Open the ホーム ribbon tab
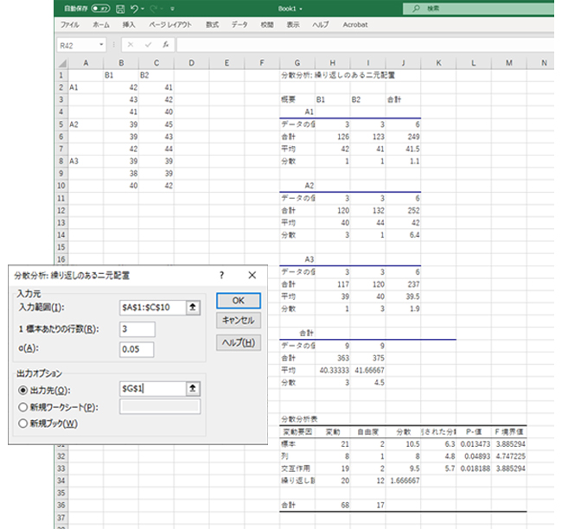 [100, 24]
